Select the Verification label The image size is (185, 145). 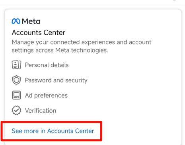pos(41,111)
